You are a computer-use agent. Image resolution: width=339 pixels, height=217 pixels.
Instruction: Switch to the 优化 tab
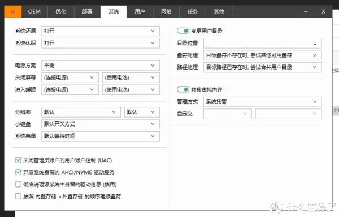(x=61, y=11)
